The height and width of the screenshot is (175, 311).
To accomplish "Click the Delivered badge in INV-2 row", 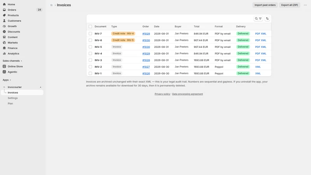I will (x=243, y=66).
